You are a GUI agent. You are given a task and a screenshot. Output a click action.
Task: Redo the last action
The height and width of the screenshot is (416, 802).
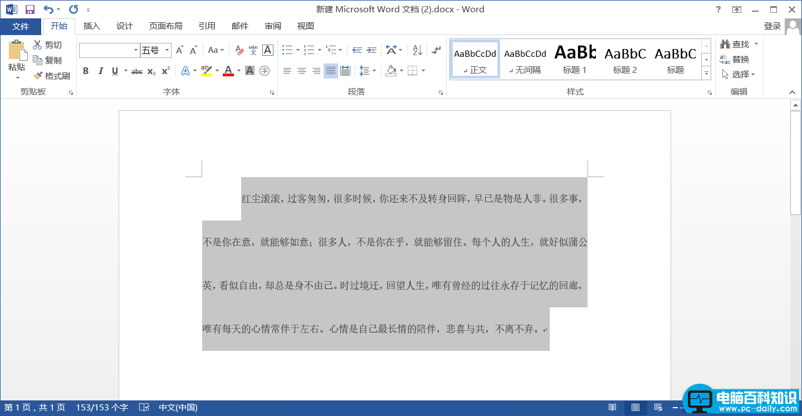[x=74, y=9]
